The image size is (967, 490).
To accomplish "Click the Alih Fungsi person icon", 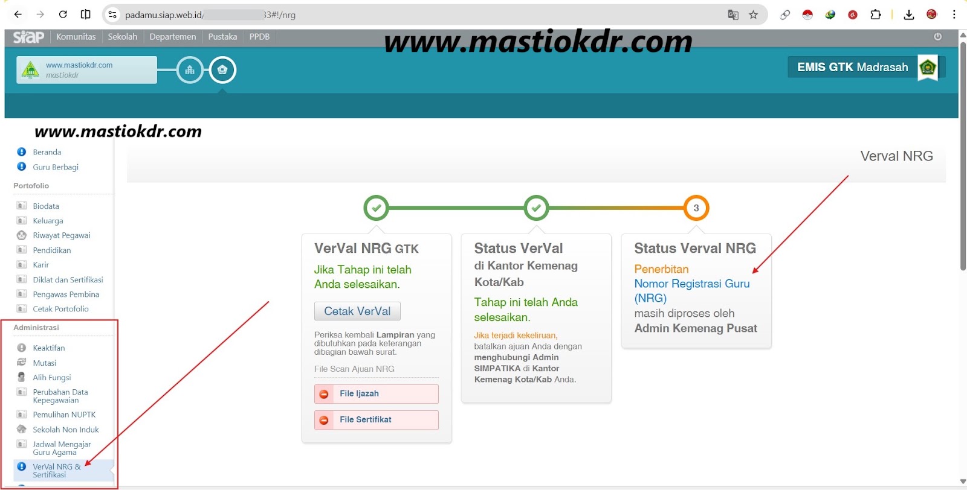I will click(22, 377).
